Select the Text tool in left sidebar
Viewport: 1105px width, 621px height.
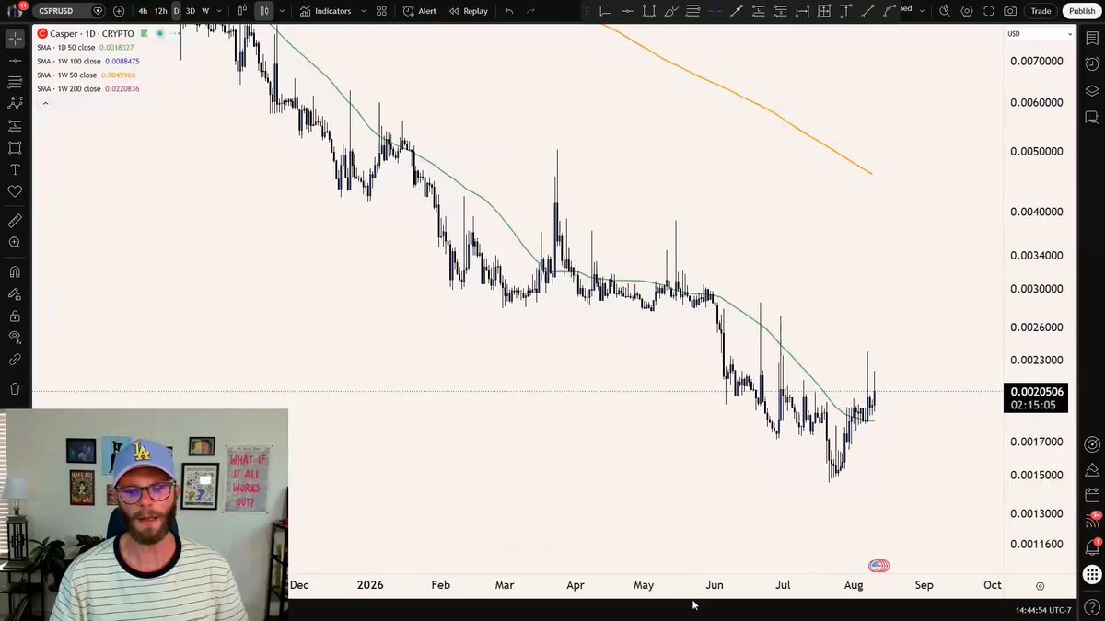pos(15,170)
